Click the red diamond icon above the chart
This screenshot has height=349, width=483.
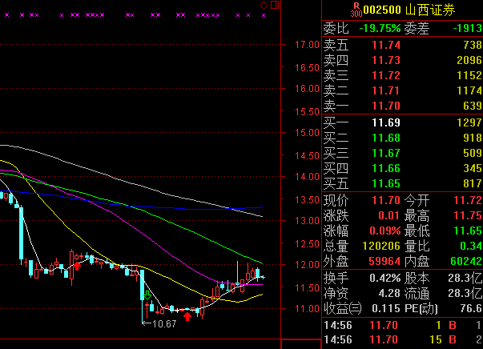pos(264,5)
